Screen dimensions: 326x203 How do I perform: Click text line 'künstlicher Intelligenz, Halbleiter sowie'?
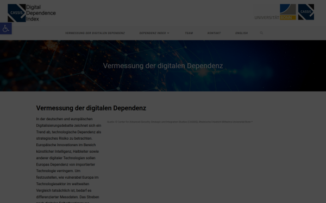click(67, 152)
